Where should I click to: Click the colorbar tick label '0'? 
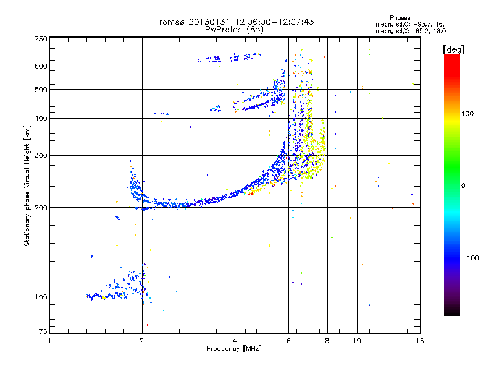(x=463, y=185)
